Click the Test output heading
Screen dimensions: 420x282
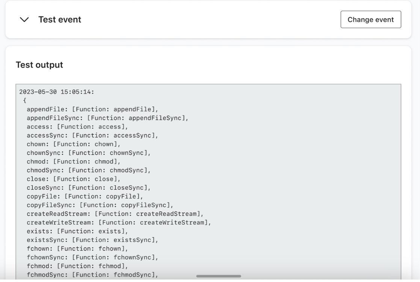coord(39,65)
